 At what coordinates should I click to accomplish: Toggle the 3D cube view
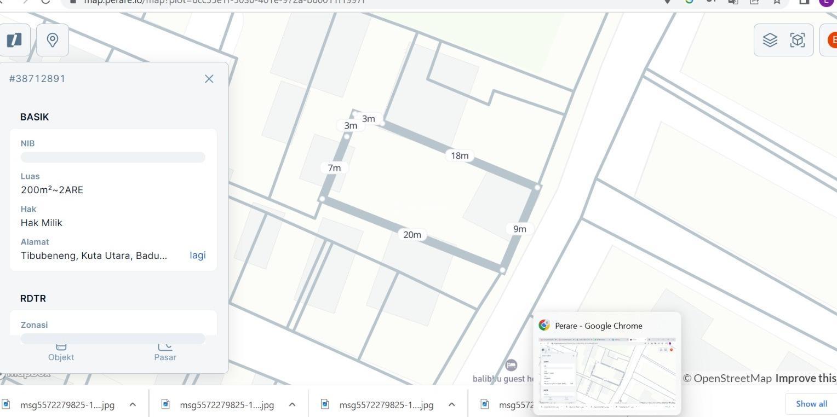click(798, 40)
